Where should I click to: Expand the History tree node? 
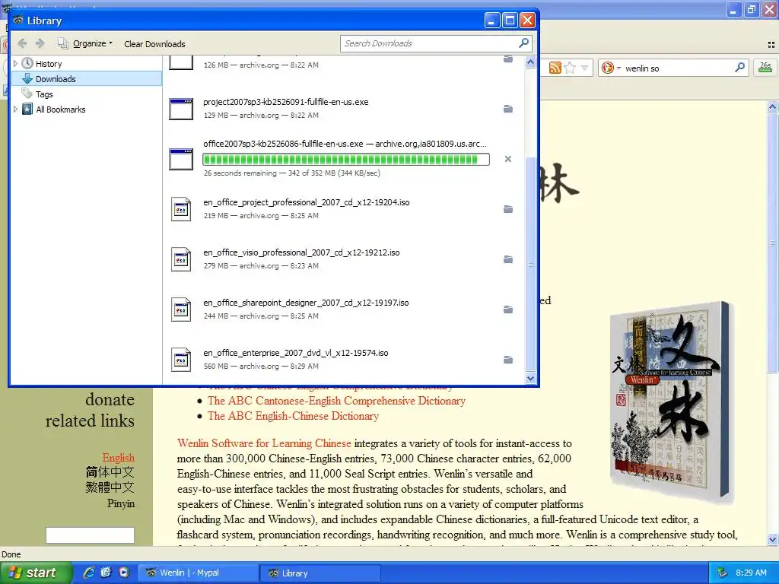point(15,64)
